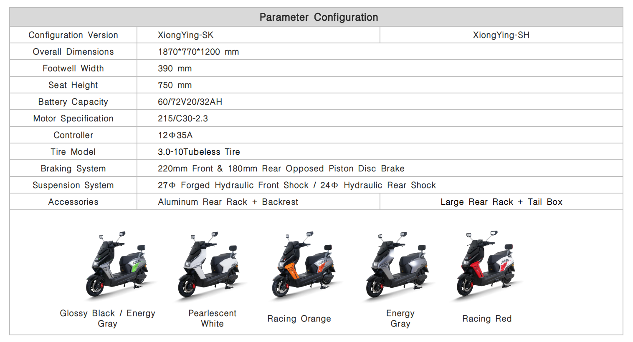Click the "Motor Specification" row label
The width and height of the screenshot is (633, 342).
pos(73,118)
